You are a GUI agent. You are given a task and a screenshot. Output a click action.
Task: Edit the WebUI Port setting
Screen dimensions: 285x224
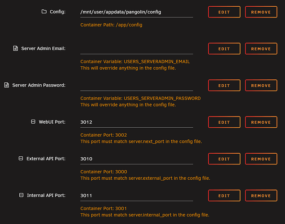point(224,122)
